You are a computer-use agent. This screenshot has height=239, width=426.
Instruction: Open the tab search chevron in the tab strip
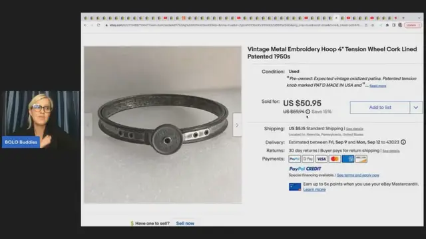(x=419, y=18)
